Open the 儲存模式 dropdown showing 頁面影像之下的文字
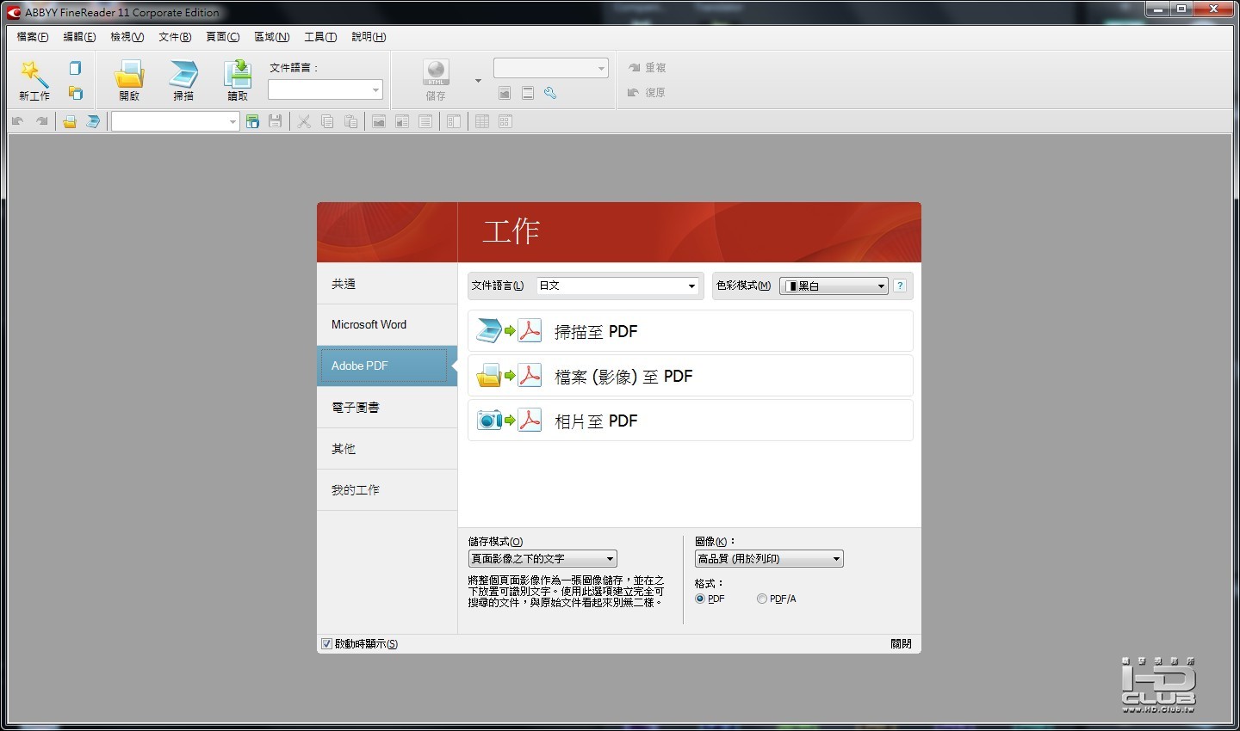1240x731 pixels. [x=542, y=559]
